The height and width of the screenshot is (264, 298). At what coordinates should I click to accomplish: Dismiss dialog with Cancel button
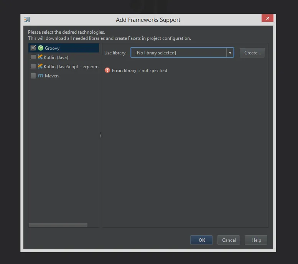click(229, 240)
